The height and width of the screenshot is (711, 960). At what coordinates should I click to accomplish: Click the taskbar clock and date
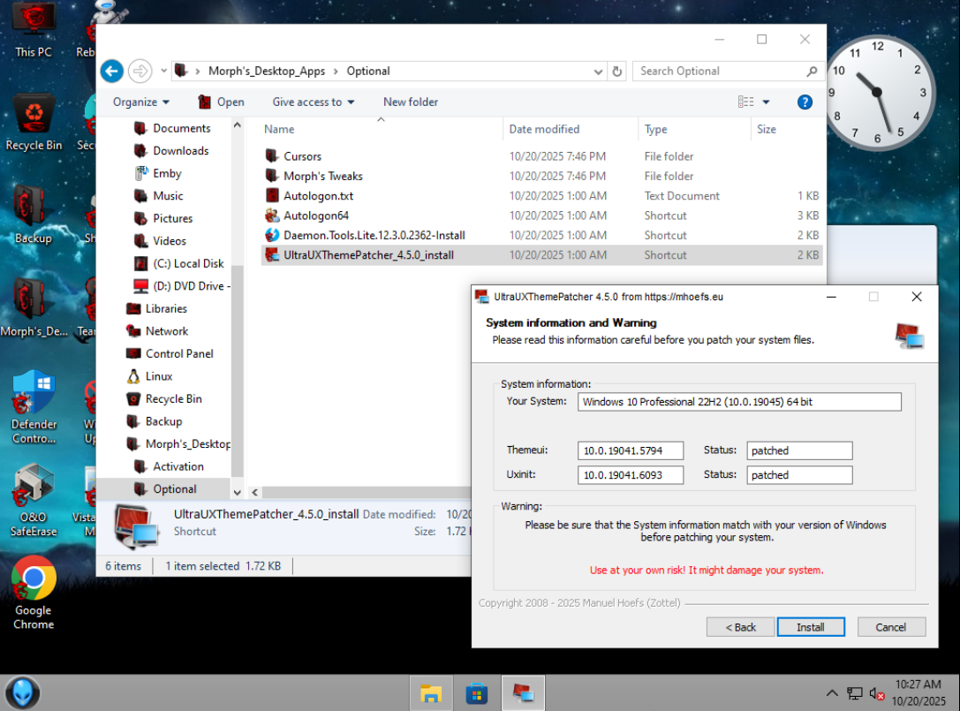coord(918,692)
